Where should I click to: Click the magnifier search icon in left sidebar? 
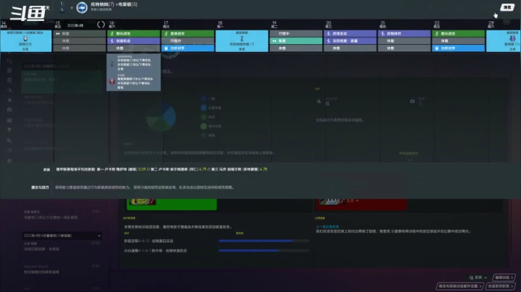pyautogui.click(x=9, y=141)
